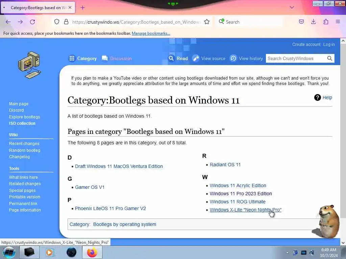Click the hamster mascot image
Screen dimensions: 346x259
(x=326, y=222)
